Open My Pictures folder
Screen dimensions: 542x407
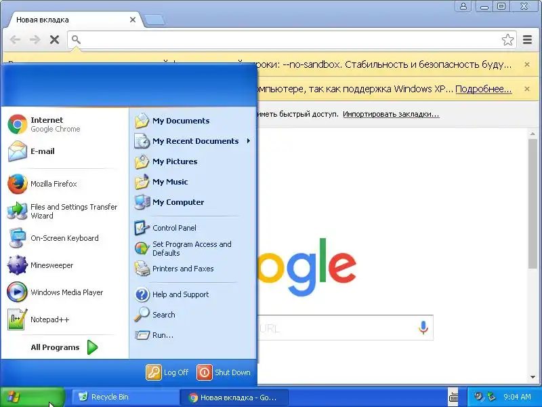point(192,161)
